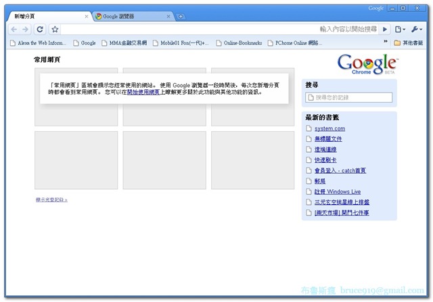This screenshot has height=302, width=433.
Task: Open the PChome Online bookmark
Action: (295, 43)
